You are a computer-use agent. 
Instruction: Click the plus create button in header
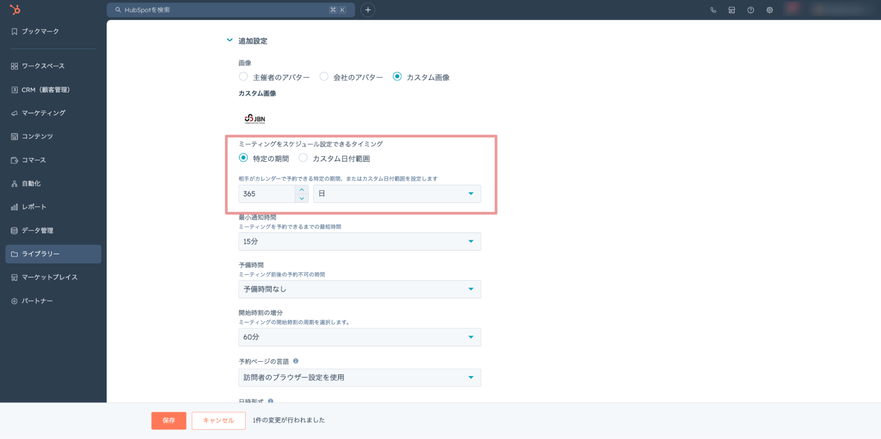point(368,10)
